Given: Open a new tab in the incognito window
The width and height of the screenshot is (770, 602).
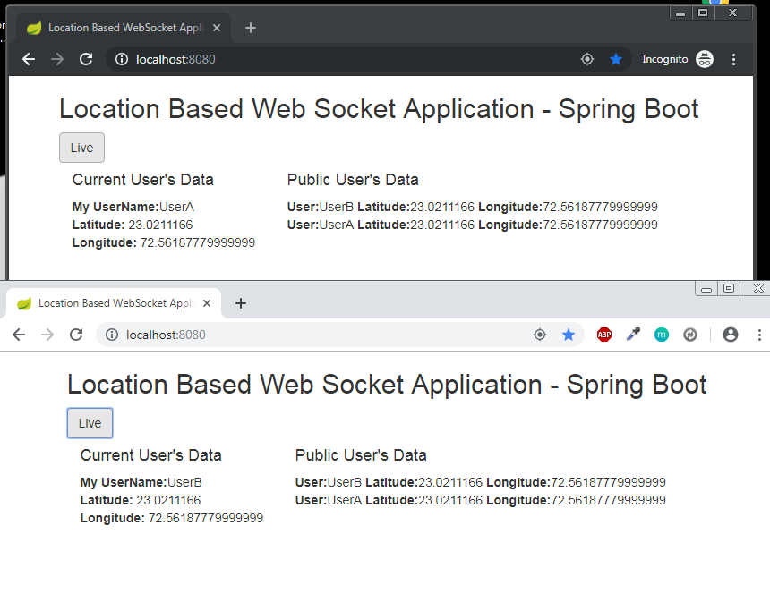Looking at the screenshot, I should (x=251, y=28).
